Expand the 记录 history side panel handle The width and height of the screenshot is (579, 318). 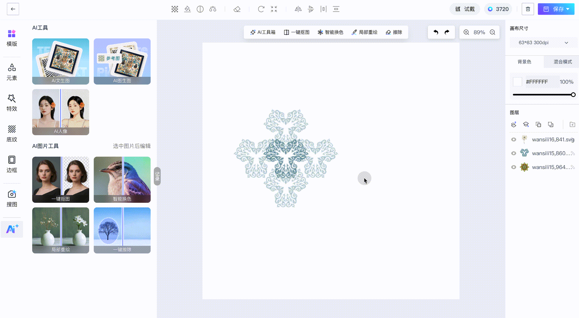click(x=157, y=176)
